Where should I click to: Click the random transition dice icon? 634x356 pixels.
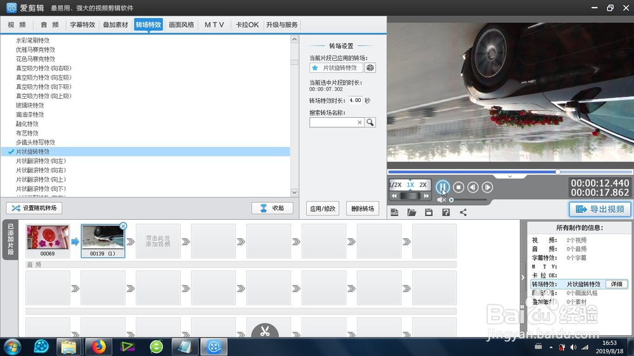[x=370, y=68]
